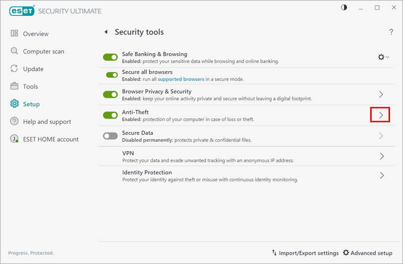
Task: Toggle the dark/light contrast mode icon
Action: pyautogui.click(x=344, y=7)
